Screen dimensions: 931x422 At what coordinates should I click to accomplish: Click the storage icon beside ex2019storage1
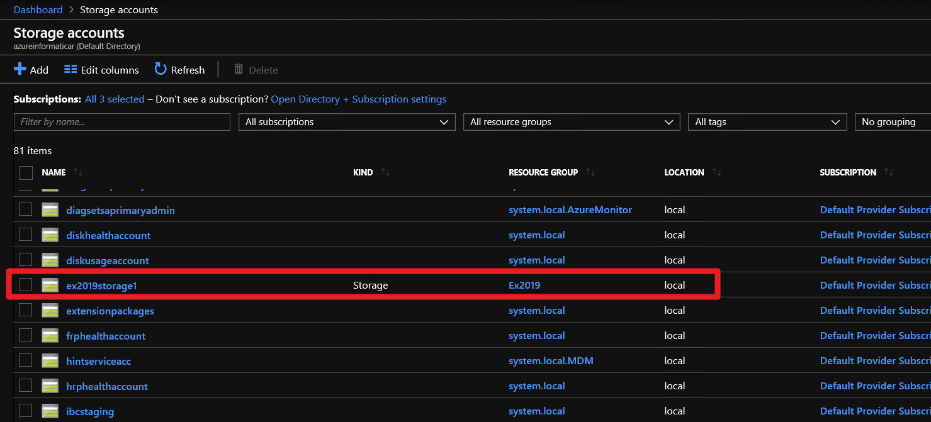tap(50, 286)
